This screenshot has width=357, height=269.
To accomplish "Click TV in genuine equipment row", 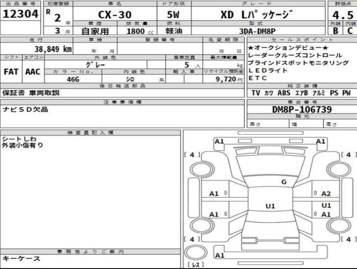I will coord(256,93).
